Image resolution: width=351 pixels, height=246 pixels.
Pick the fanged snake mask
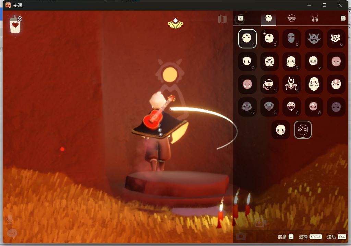(291, 107)
